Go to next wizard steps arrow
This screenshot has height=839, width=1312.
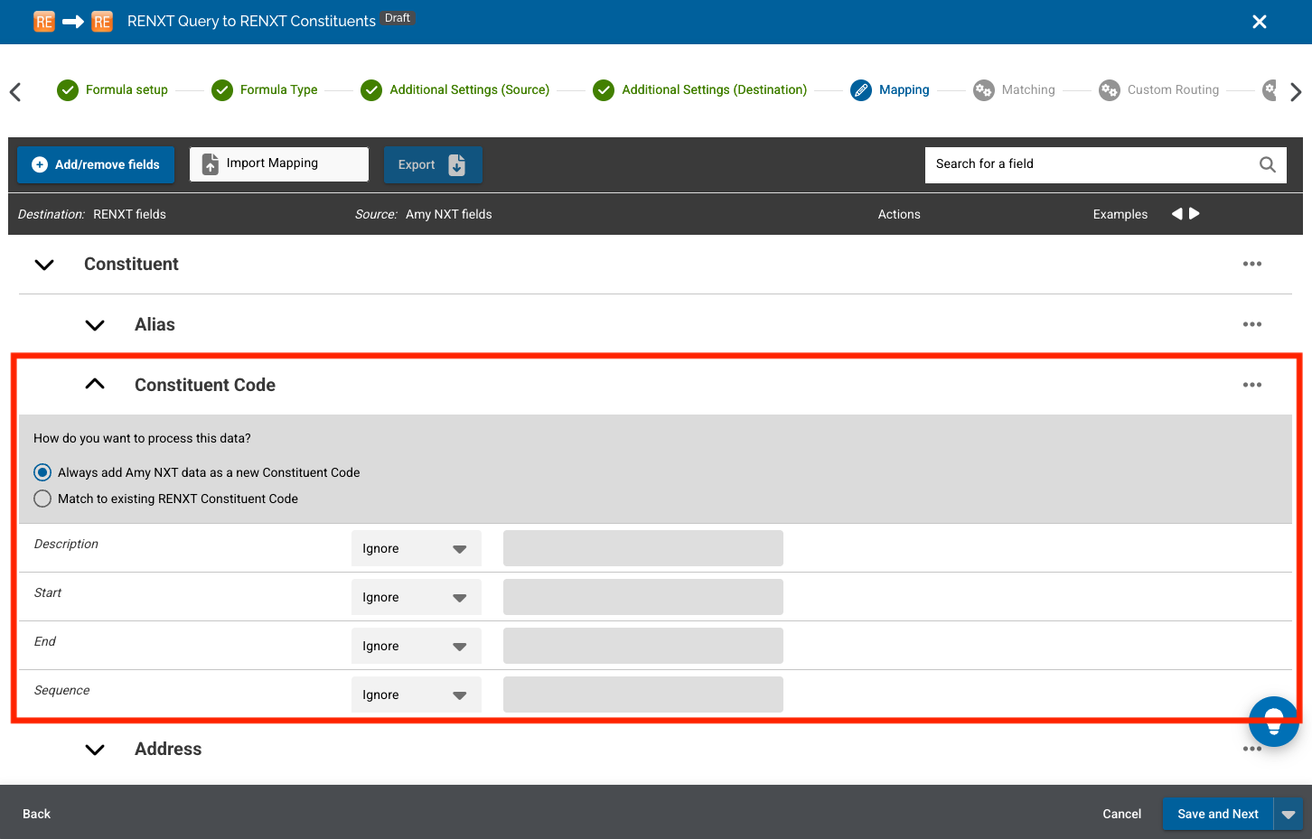pyautogui.click(x=1296, y=92)
